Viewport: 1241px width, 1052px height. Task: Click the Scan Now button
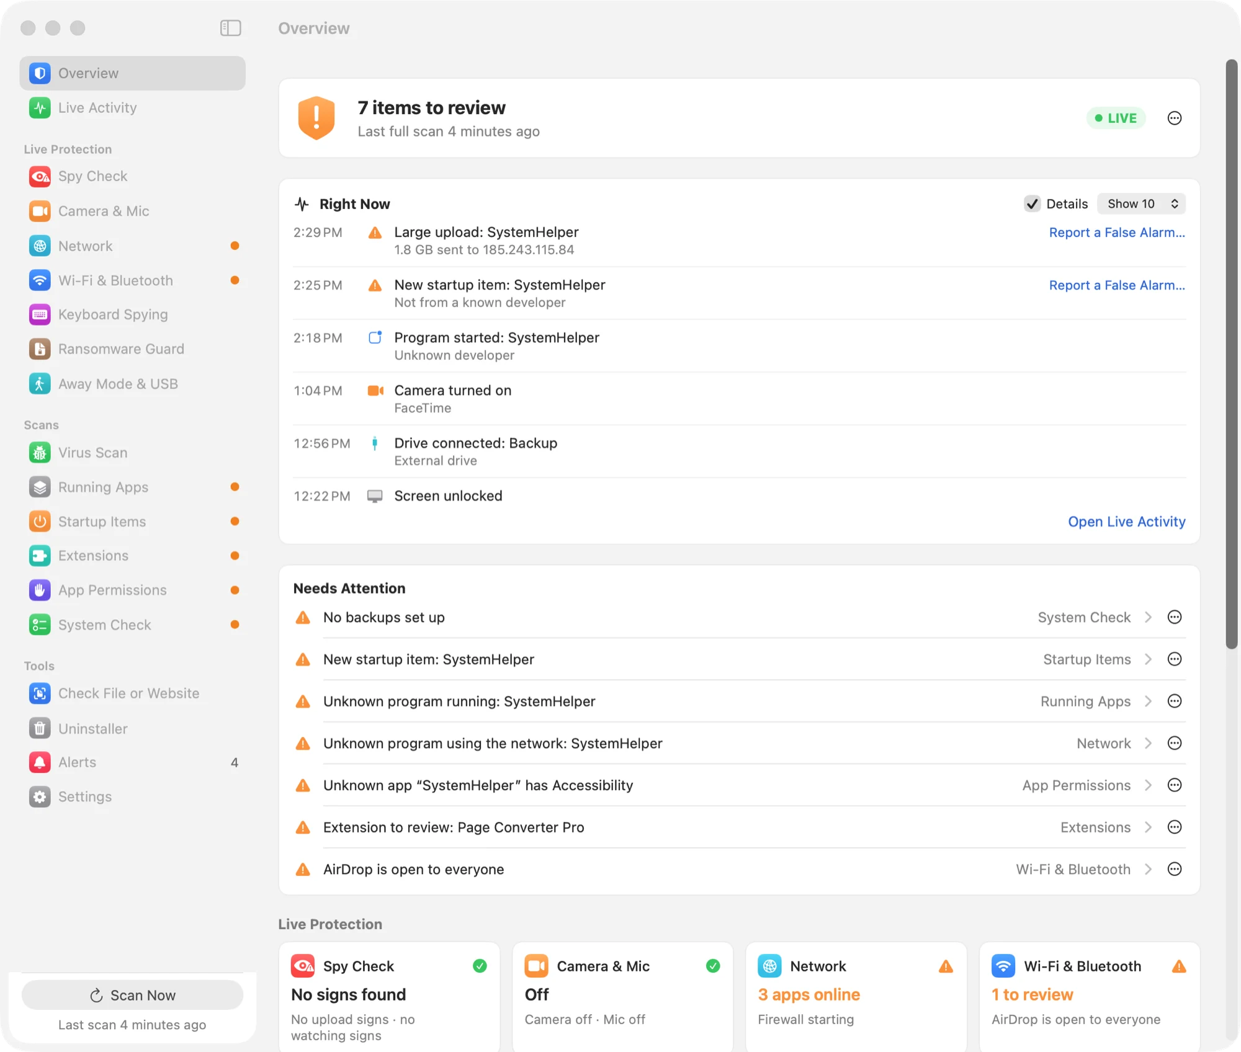coord(132,995)
